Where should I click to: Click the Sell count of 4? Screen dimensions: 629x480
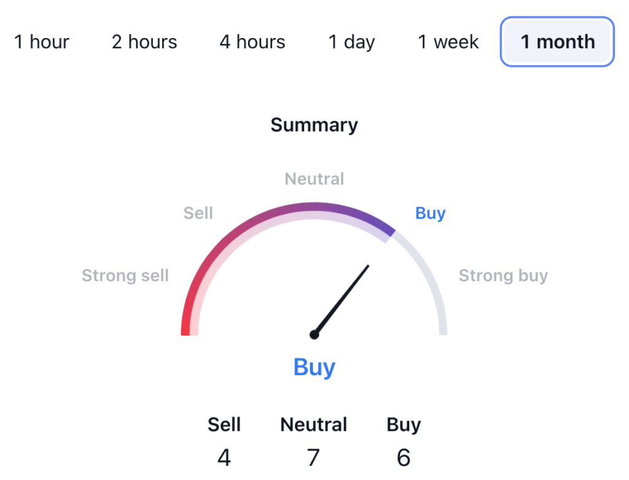(x=224, y=457)
